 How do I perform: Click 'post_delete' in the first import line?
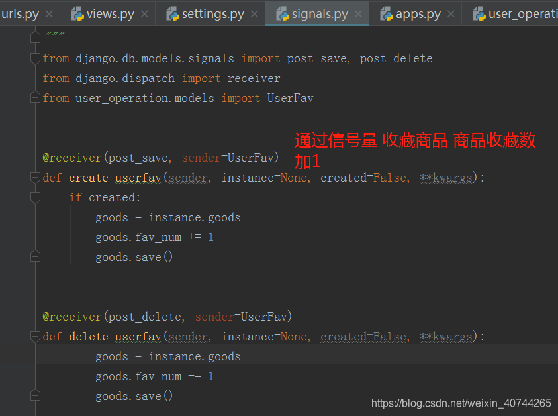click(396, 59)
